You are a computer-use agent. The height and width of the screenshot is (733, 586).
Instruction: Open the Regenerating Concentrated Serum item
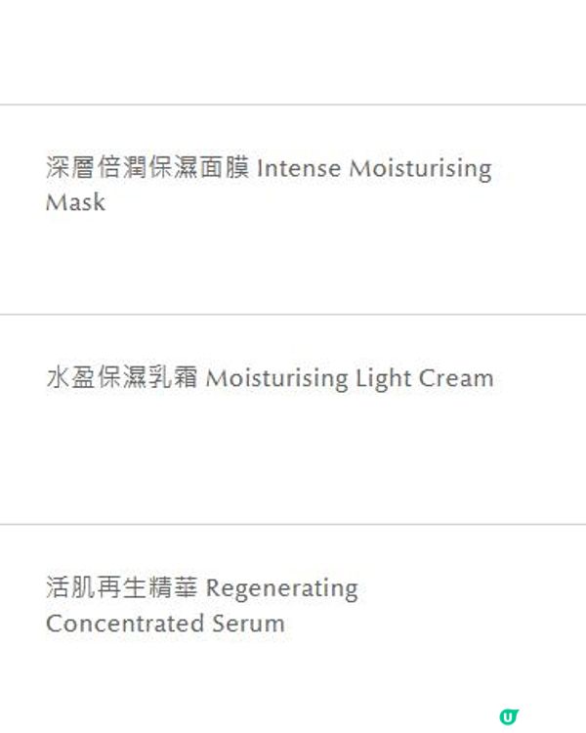coord(202,605)
